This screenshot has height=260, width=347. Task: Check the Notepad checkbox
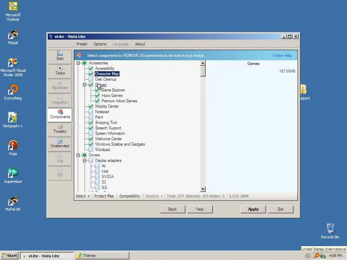(91, 112)
